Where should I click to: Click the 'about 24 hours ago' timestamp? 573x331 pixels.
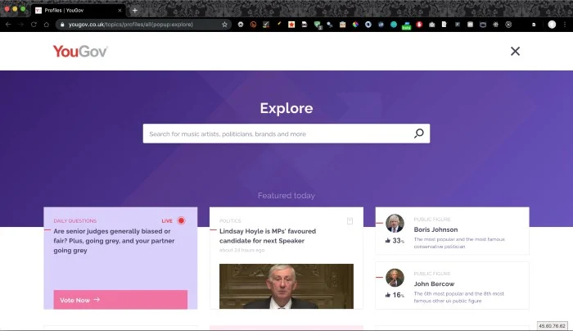coord(242,250)
